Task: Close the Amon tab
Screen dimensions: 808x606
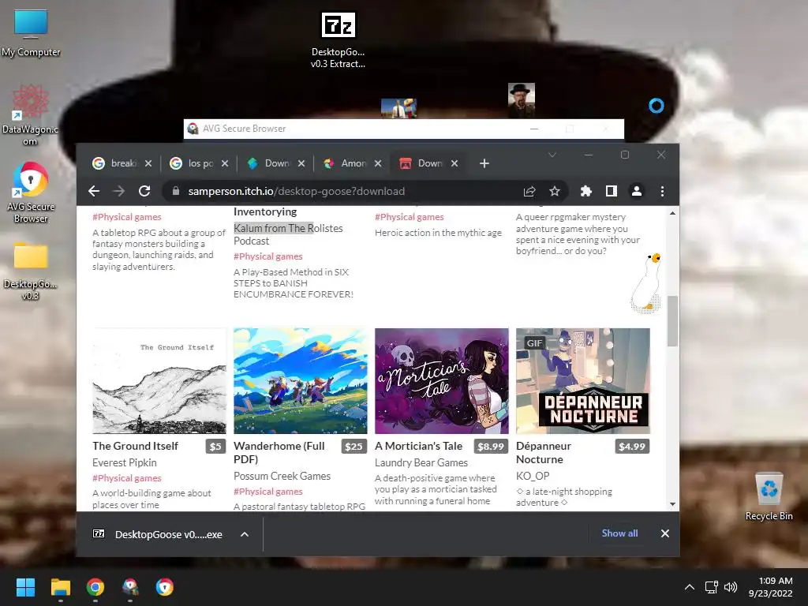Action: coord(378,163)
